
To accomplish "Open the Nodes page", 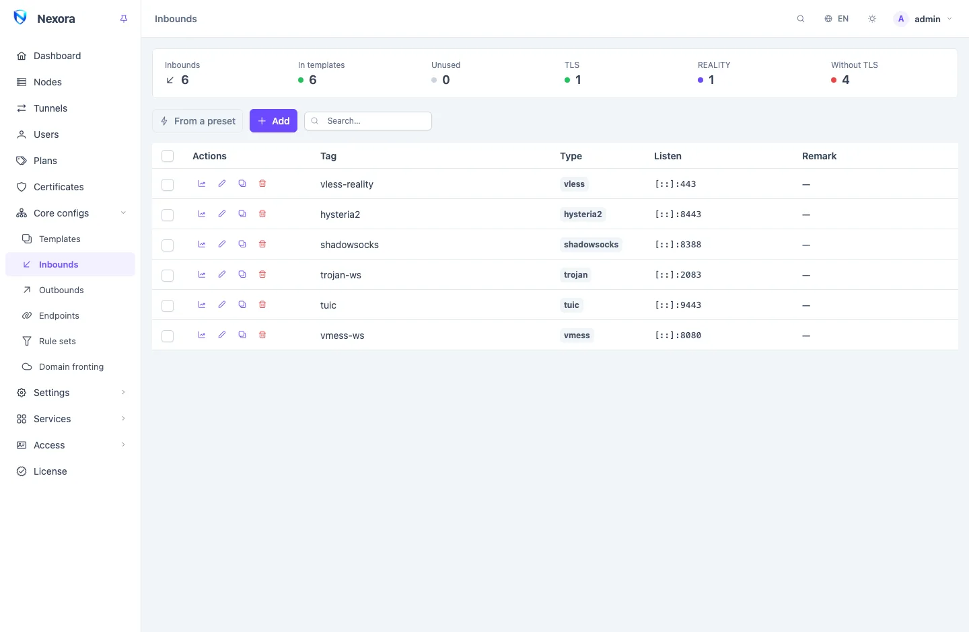I will pyautogui.click(x=70, y=82).
